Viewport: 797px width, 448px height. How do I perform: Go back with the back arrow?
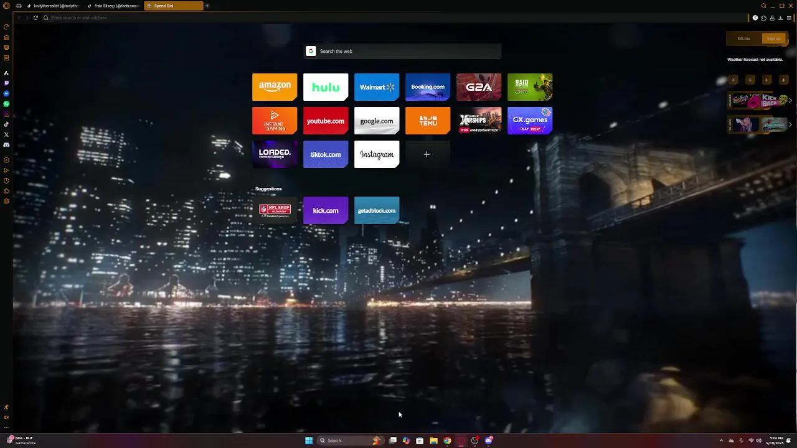pyautogui.click(x=19, y=17)
